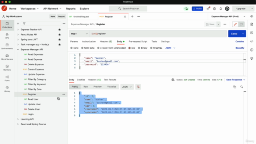Screen dimensions: 256x144
Task: Open response Test Results tab
Action: tap(110, 80)
